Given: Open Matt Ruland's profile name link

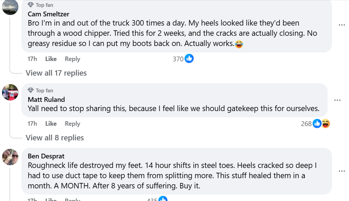Looking at the screenshot, I should pyautogui.click(x=46, y=99).
